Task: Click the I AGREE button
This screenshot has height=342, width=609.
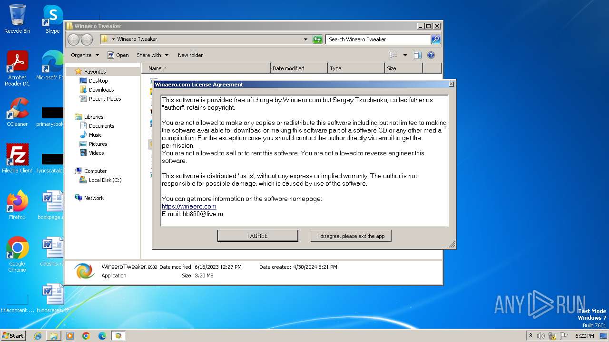Action: (257, 236)
